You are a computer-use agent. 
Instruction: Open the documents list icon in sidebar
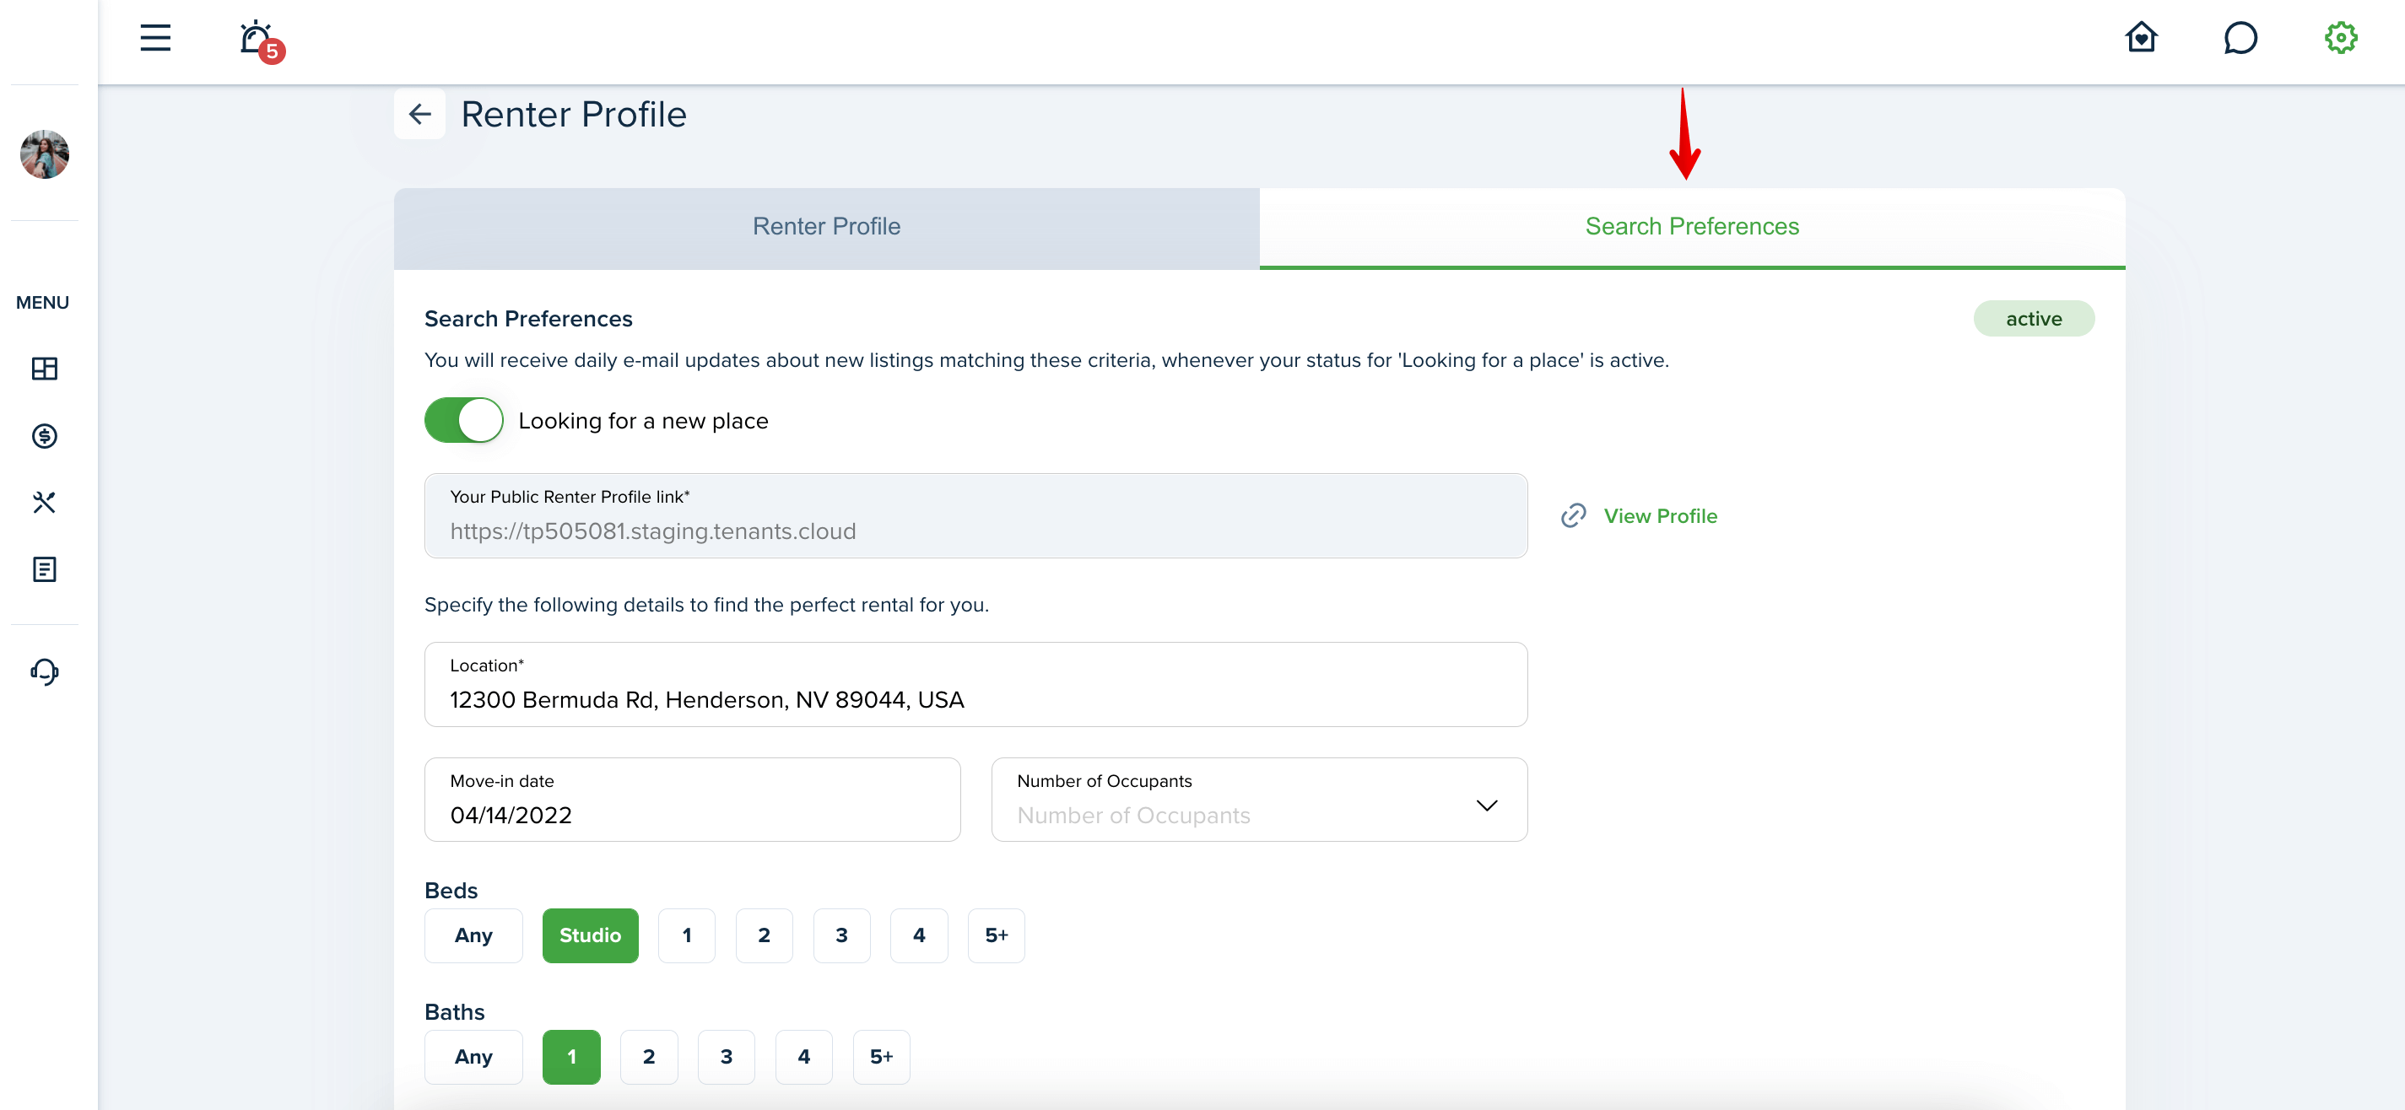[x=44, y=569]
